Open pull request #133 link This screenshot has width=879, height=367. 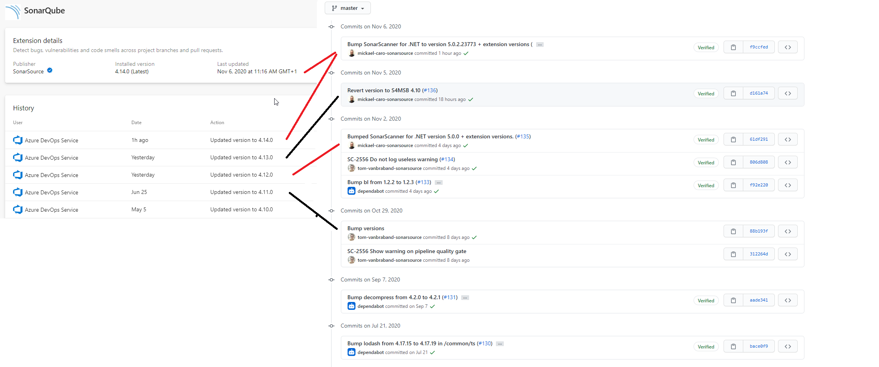click(423, 182)
